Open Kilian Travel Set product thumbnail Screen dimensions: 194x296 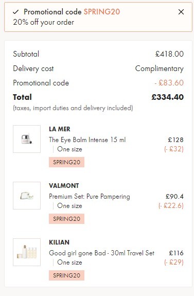(x=27, y=252)
